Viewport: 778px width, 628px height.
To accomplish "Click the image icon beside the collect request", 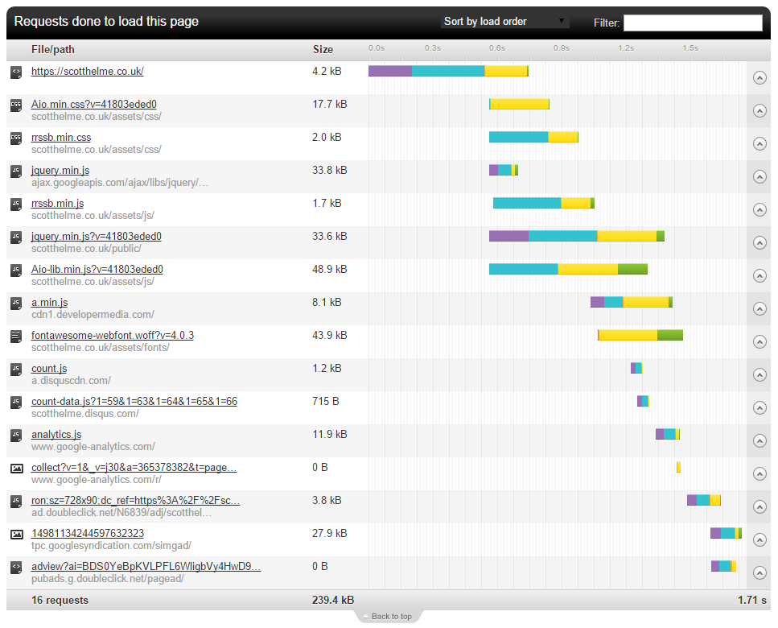I will point(16,468).
